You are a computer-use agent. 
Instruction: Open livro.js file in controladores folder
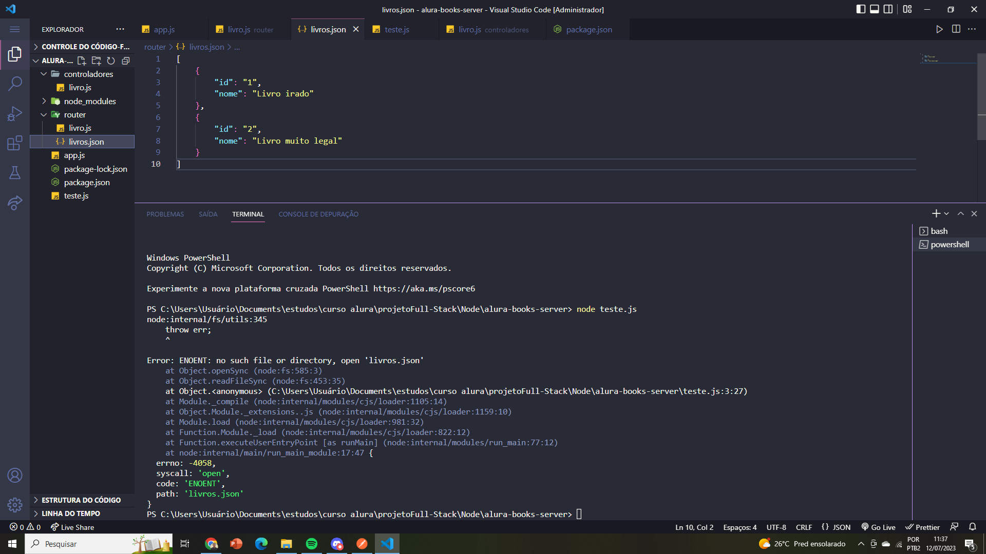point(81,87)
